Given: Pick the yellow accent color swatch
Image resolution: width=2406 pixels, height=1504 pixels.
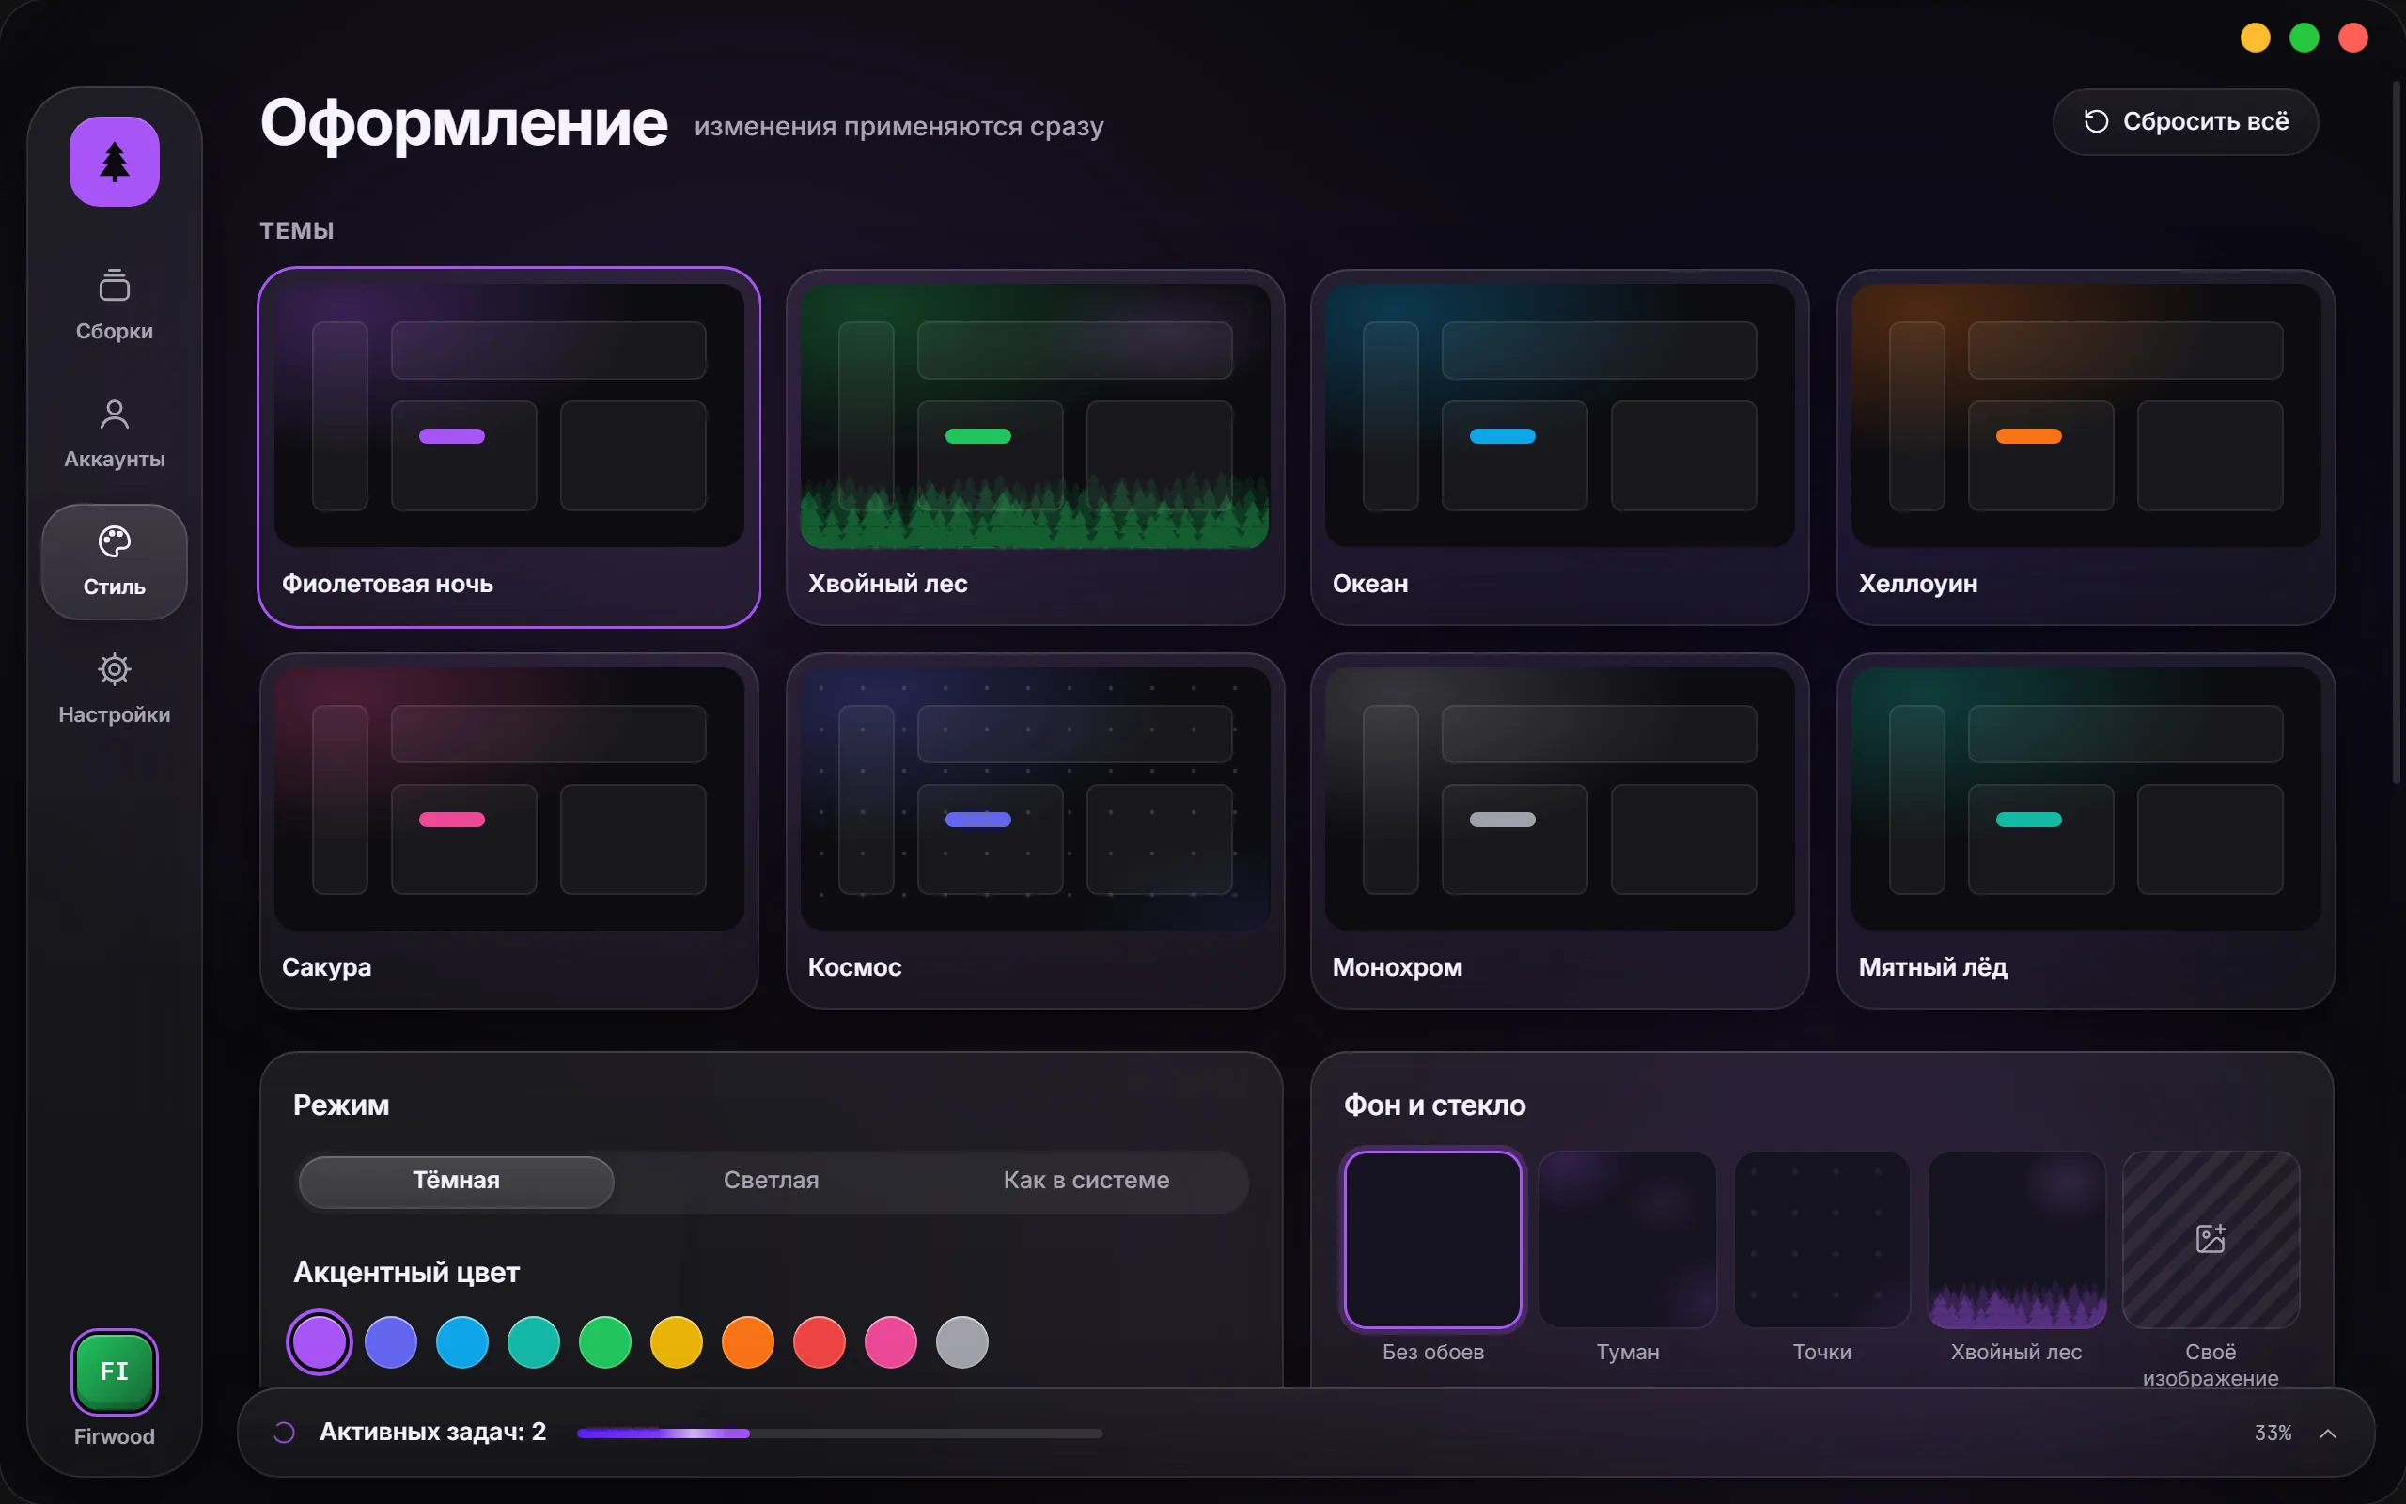Looking at the screenshot, I should [677, 1343].
